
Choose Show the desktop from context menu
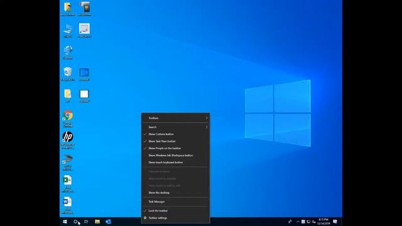click(x=175, y=193)
